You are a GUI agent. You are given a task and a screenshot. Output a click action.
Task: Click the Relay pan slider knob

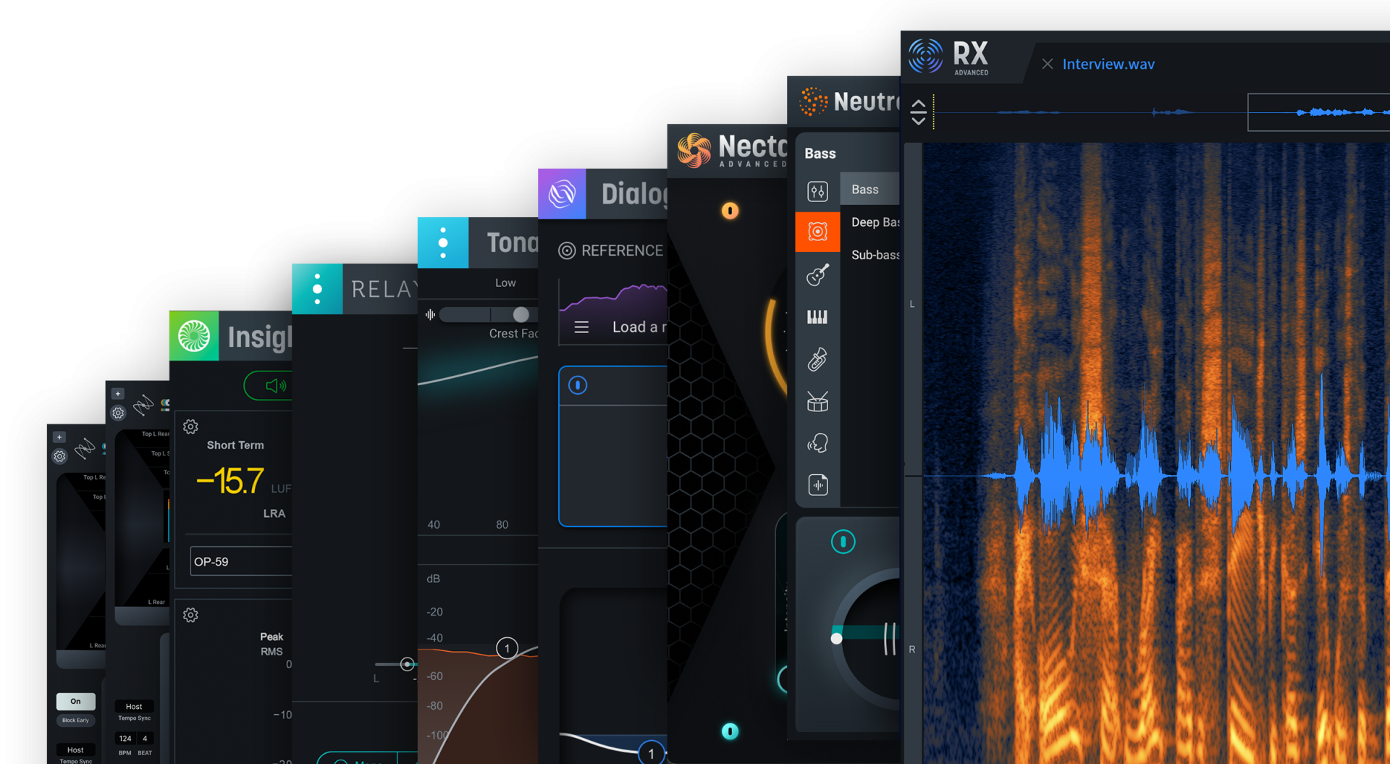pos(407,664)
